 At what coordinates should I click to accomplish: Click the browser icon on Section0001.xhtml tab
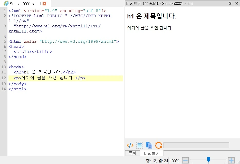[x=6, y=3]
